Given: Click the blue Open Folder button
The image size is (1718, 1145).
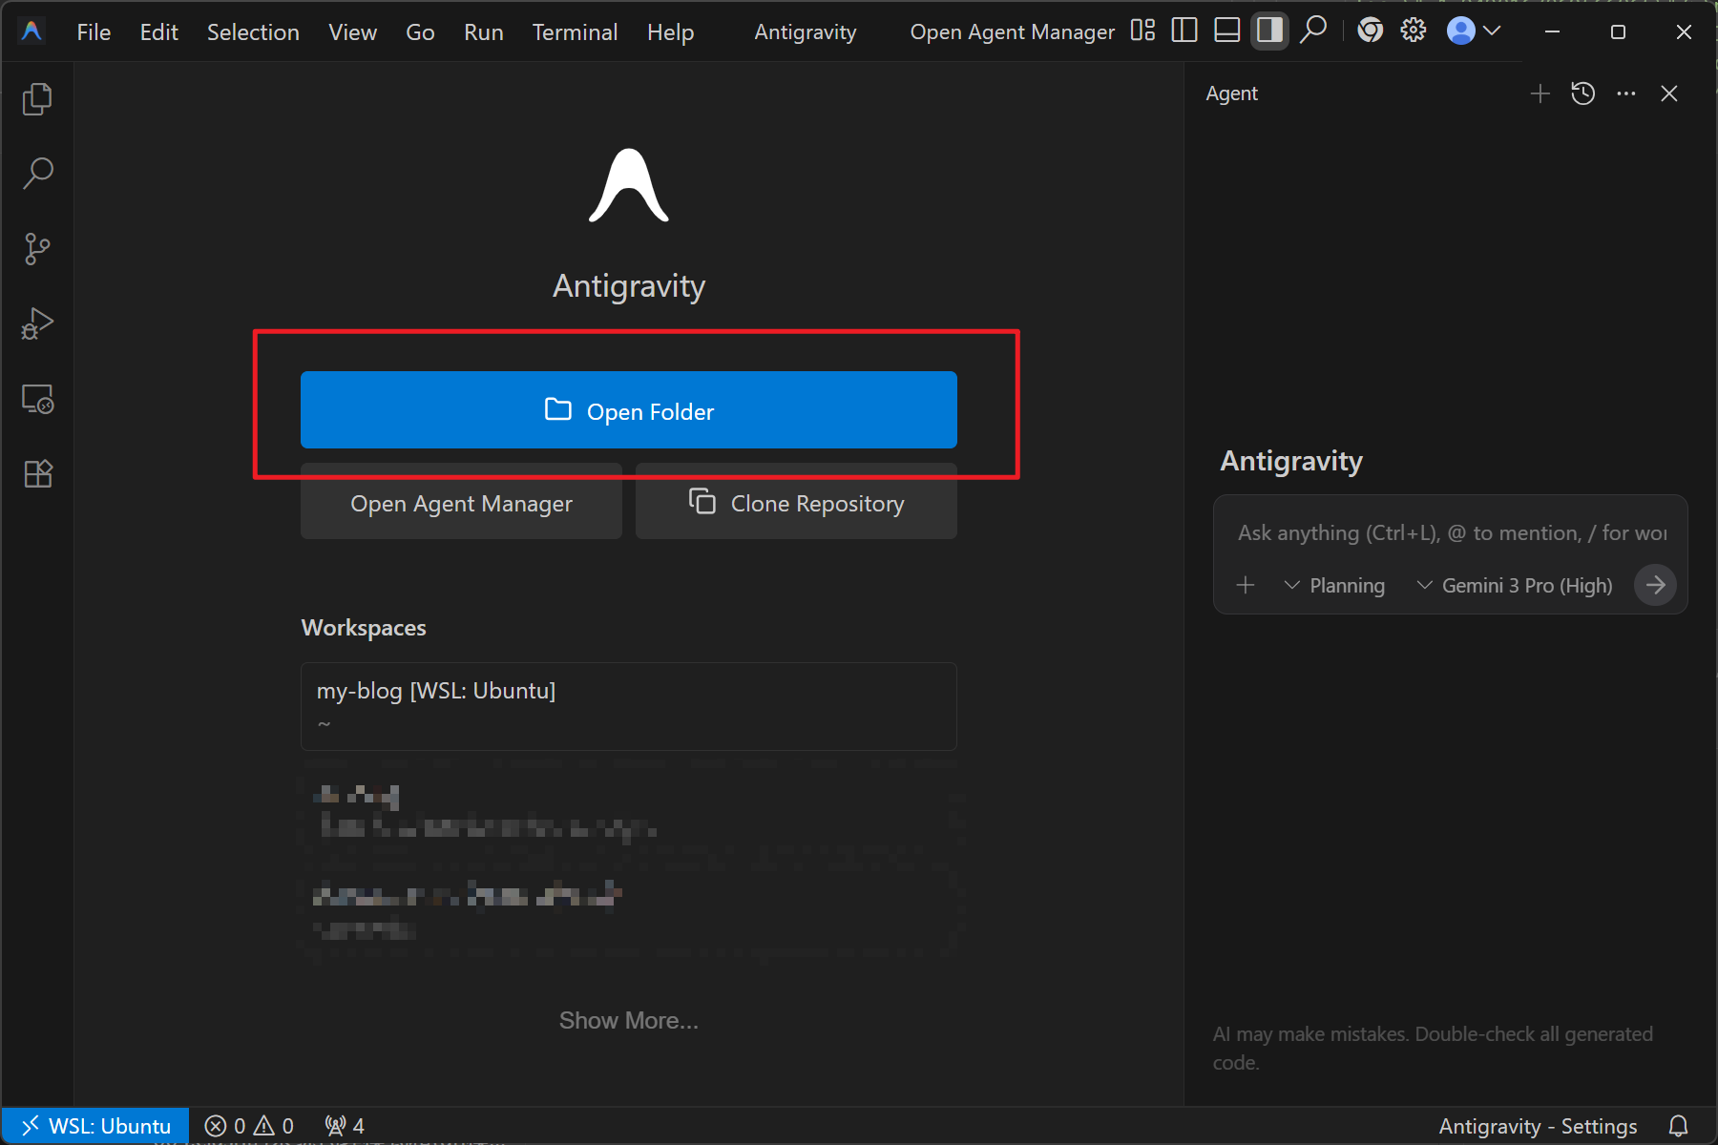Looking at the screenshot, I should tap(629, 410).
